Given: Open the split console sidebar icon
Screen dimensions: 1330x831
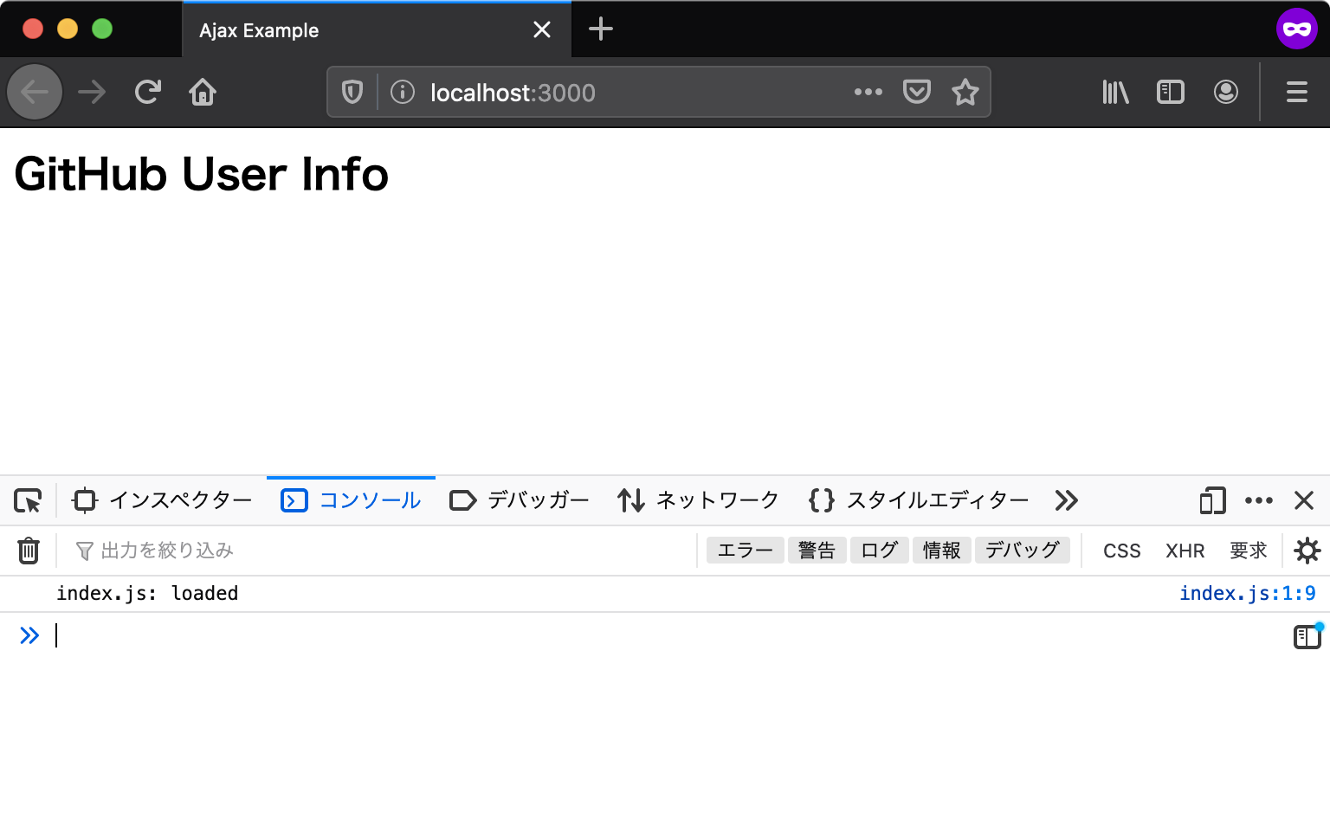Looking at the screenshot, I should pos(1306,636).
